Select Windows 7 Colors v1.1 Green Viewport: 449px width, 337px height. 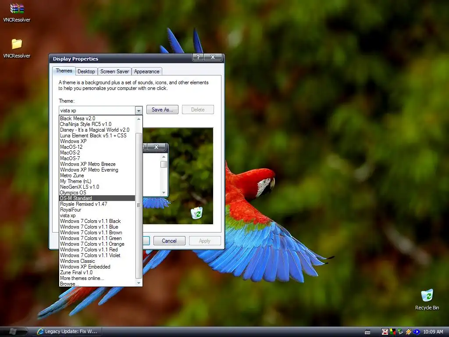(x=97, y=238)
